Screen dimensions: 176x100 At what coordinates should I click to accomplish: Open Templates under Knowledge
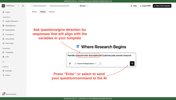click(x=9, y=52)
